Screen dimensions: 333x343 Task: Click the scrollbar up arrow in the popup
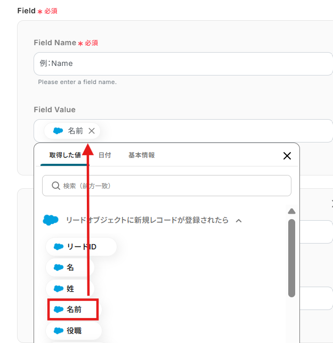tap(291, 211)
